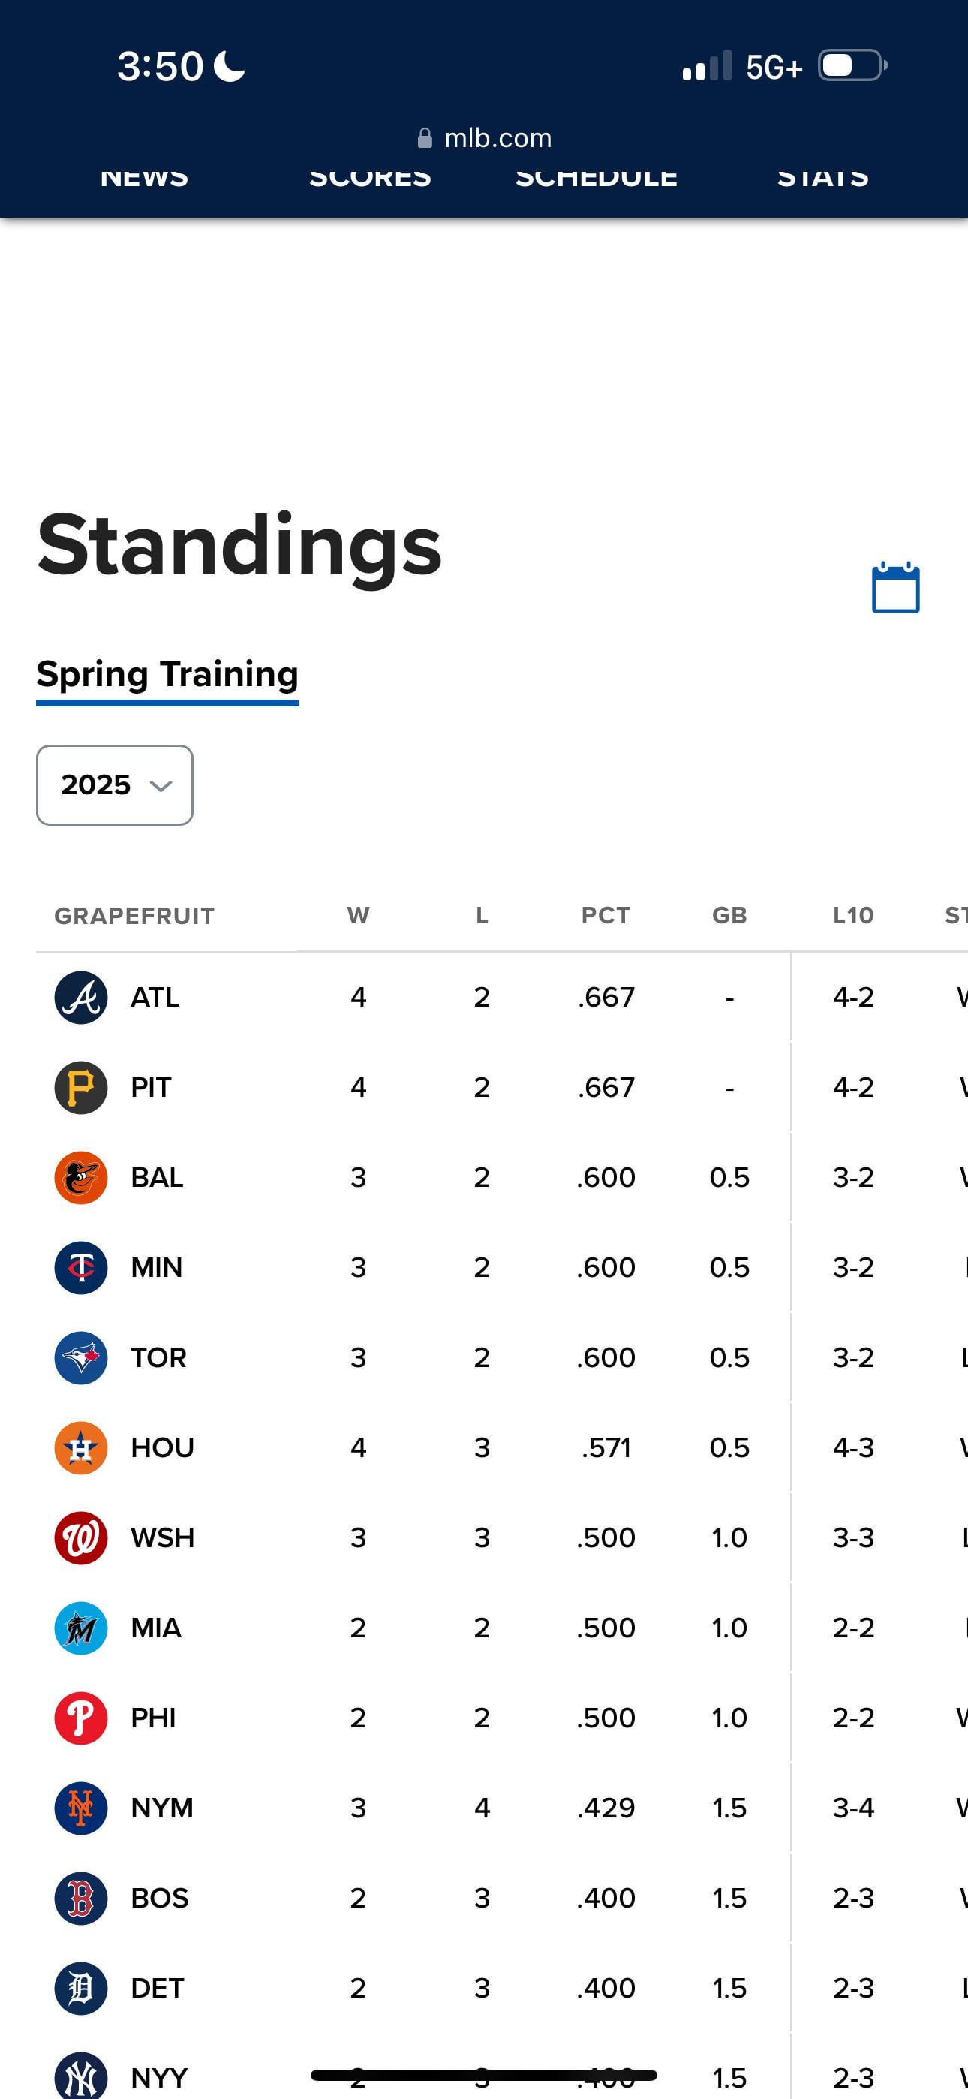This screenshot has width=968, height=2099.
Task: Click the Baltimore Orioles team logo
Action: [x=81, y=1177]
